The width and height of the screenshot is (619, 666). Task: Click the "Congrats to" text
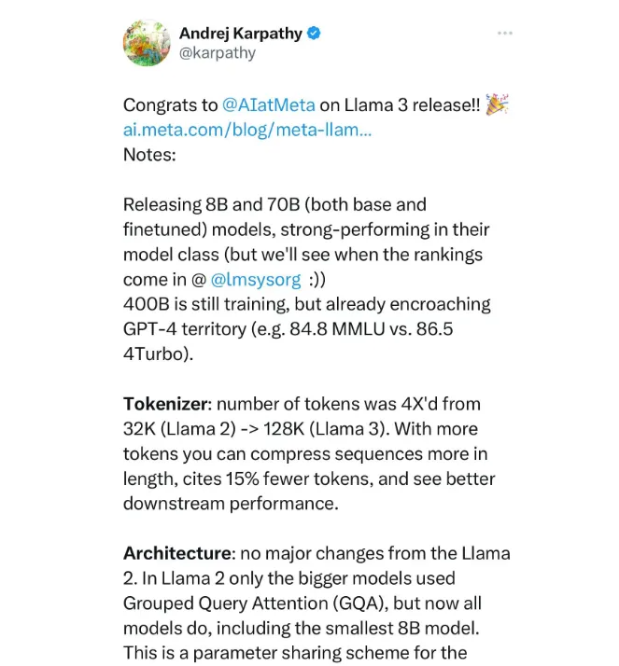tap(170, 104)
